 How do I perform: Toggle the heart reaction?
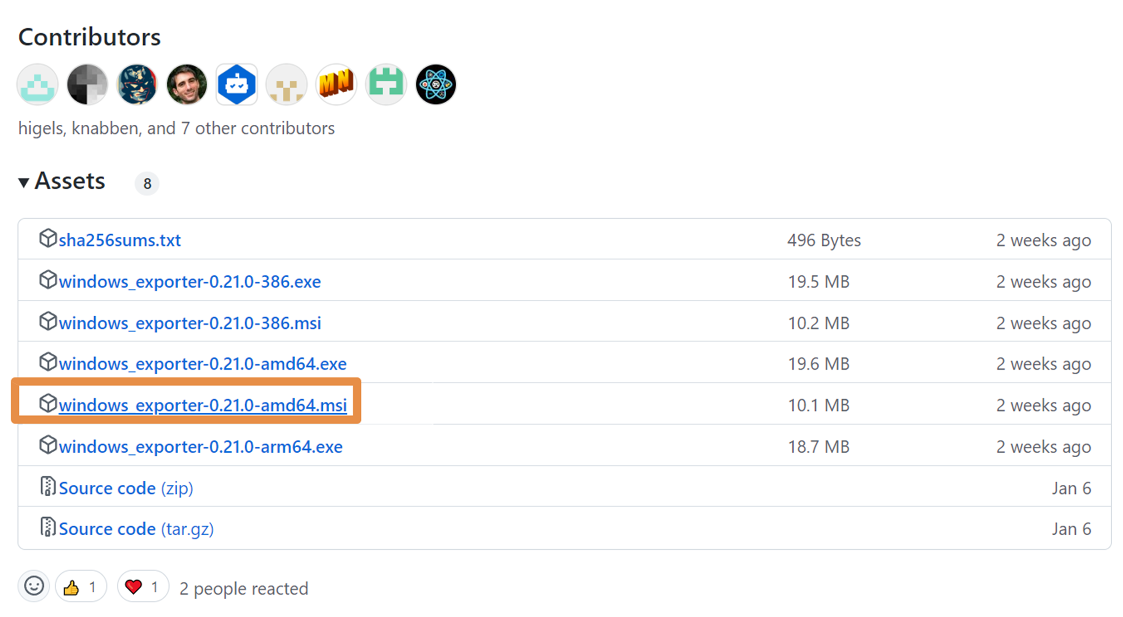[143, 587]
